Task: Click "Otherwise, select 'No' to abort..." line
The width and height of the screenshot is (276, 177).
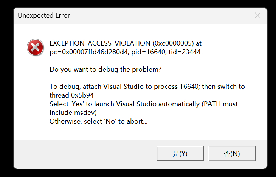Action: [98, 121]
